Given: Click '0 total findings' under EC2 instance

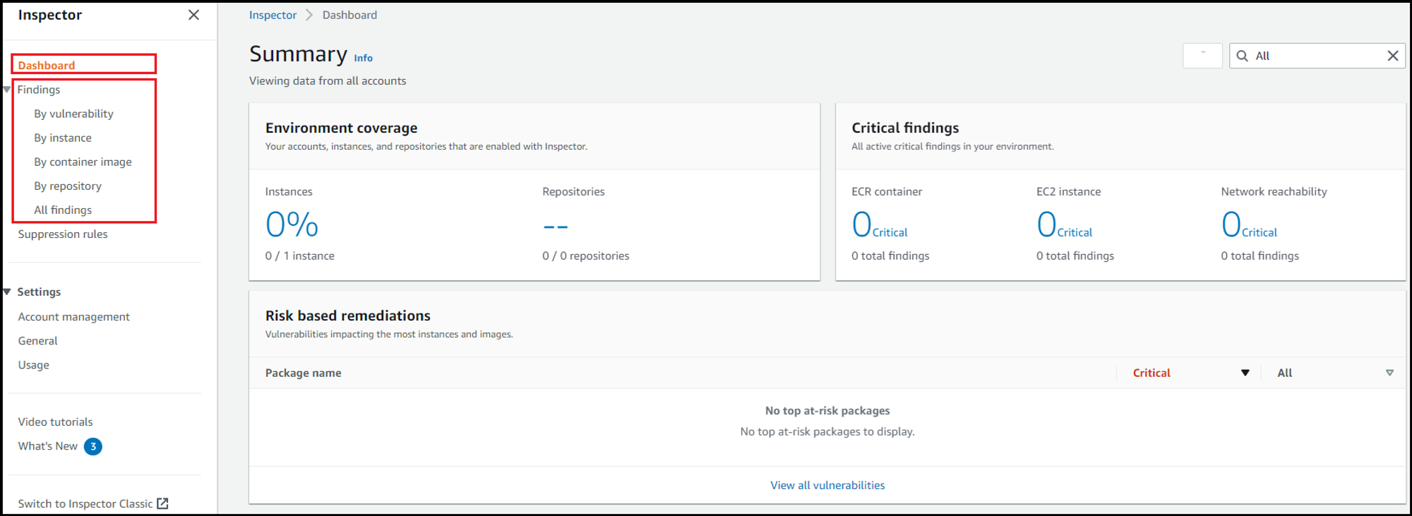Looking at the screenshot, I should click(x=1075, y=256).
